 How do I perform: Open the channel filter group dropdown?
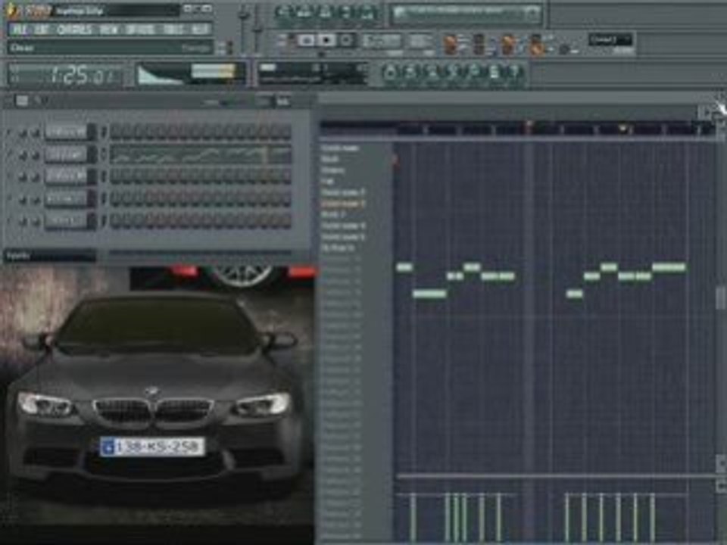tap(50, 255)
